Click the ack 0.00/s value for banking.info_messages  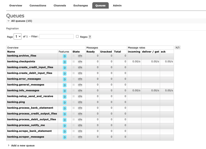coord(169,90)
